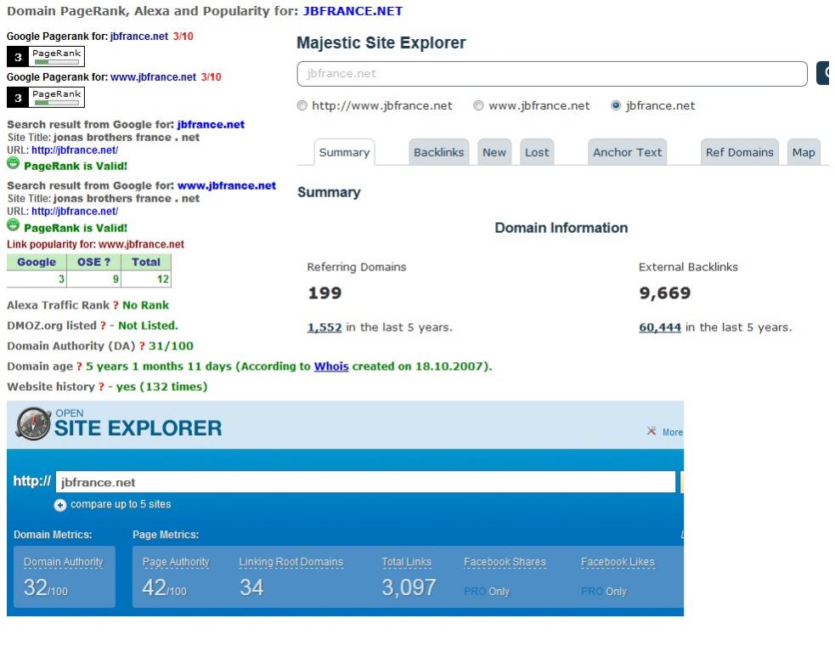Click the 1,552 referring domains link
The image size is (835, 652).
tap(324, 327)
